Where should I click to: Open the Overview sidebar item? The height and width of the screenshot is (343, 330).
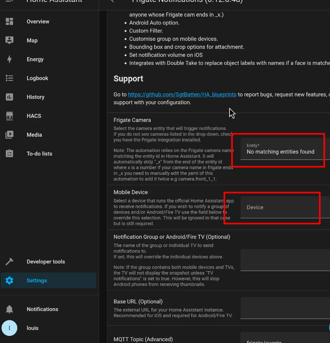(49, 21)
